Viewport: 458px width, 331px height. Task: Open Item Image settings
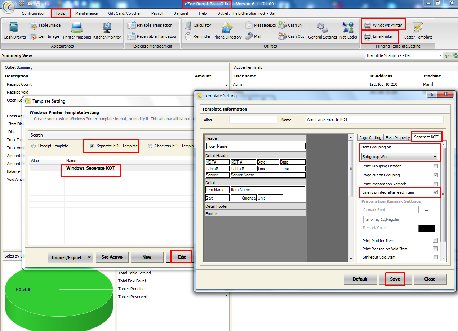click(x=44, y=36)
